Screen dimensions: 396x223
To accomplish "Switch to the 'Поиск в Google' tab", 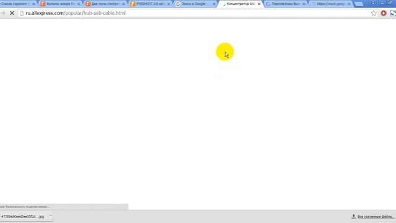I will tap(195, 4).
